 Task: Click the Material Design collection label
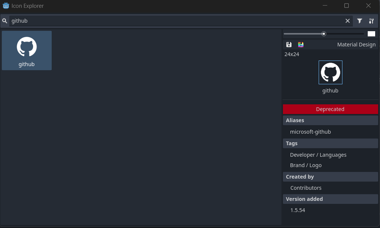click(x=356, y=45)
